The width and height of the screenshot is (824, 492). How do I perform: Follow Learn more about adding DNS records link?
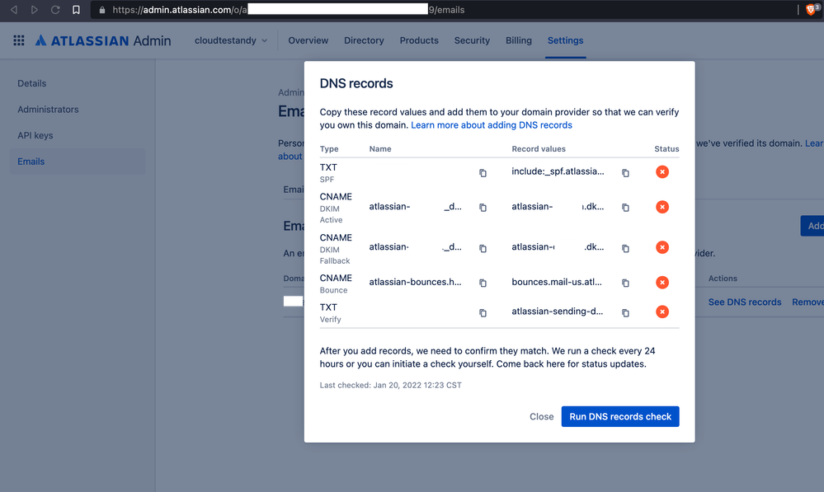(x=492, y=125)
